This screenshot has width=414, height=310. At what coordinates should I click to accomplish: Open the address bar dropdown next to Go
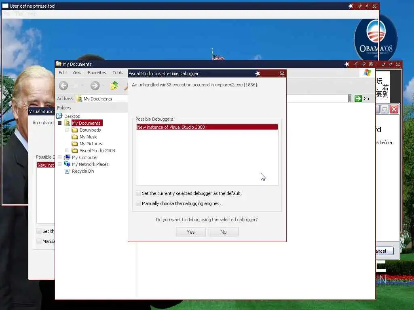point(350,98)
